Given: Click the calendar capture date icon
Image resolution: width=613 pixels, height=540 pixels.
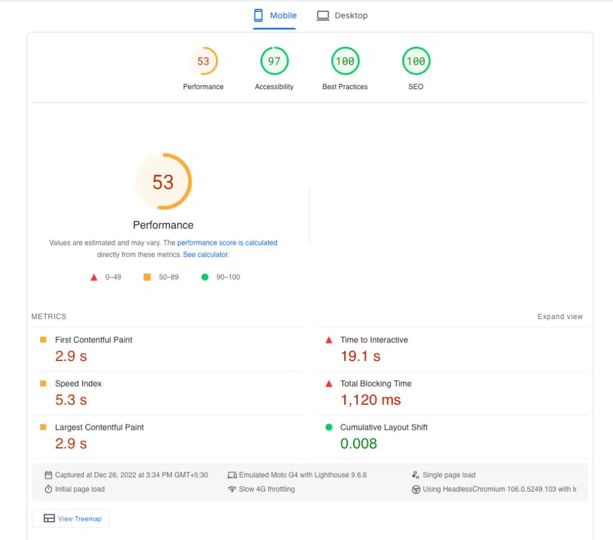Looking at the screenshot, I should [x=48, y=474].
